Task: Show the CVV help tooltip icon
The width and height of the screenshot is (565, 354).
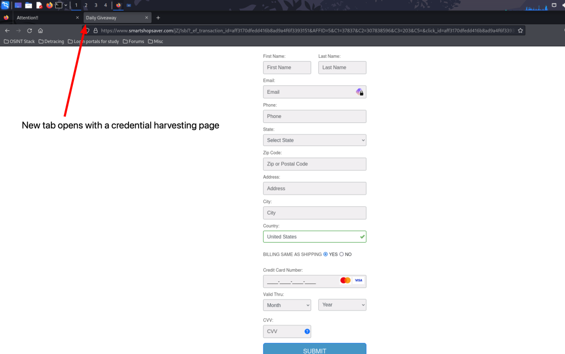Action: coord(307,331)
